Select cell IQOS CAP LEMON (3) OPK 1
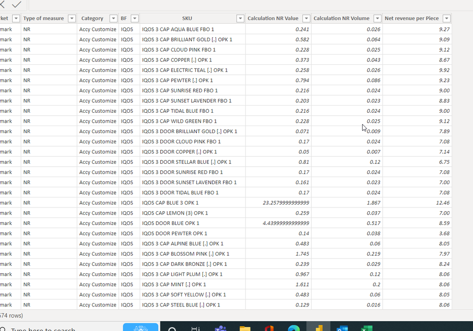Image resolution: width=473 pixels, height=331 pixels. (x=193, y=213)
